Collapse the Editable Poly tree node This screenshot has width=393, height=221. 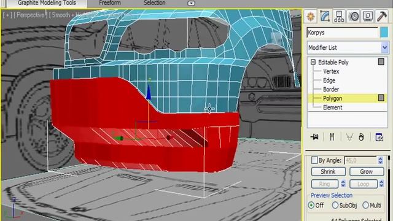313,62
